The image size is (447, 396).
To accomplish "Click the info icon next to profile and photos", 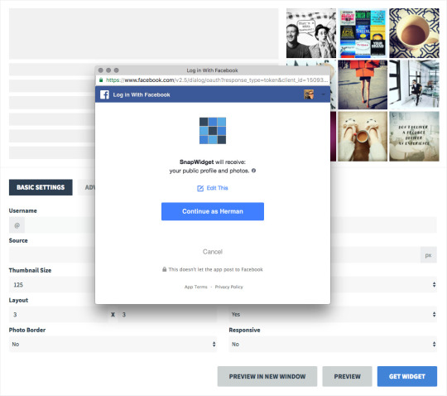I will click(253, 171).
